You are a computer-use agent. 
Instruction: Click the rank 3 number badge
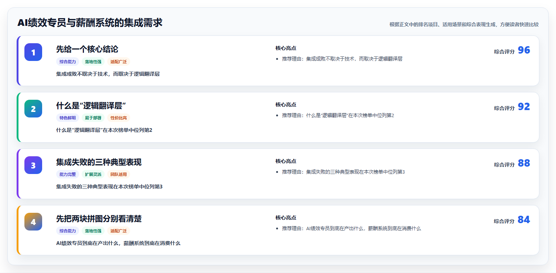pyautogui.click(x=33, y=165)
